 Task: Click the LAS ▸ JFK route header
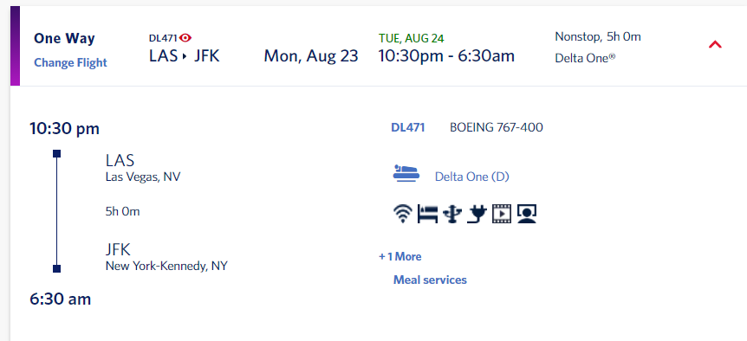click(x=185, y=56)
